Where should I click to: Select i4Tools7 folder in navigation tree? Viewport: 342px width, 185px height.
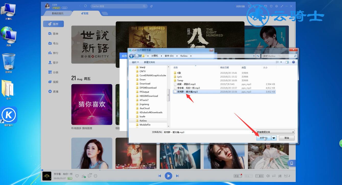(144, 100)
